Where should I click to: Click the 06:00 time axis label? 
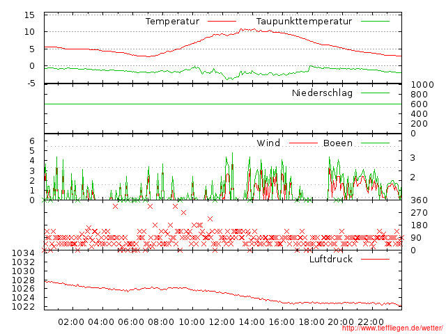[x=131, y=322]
